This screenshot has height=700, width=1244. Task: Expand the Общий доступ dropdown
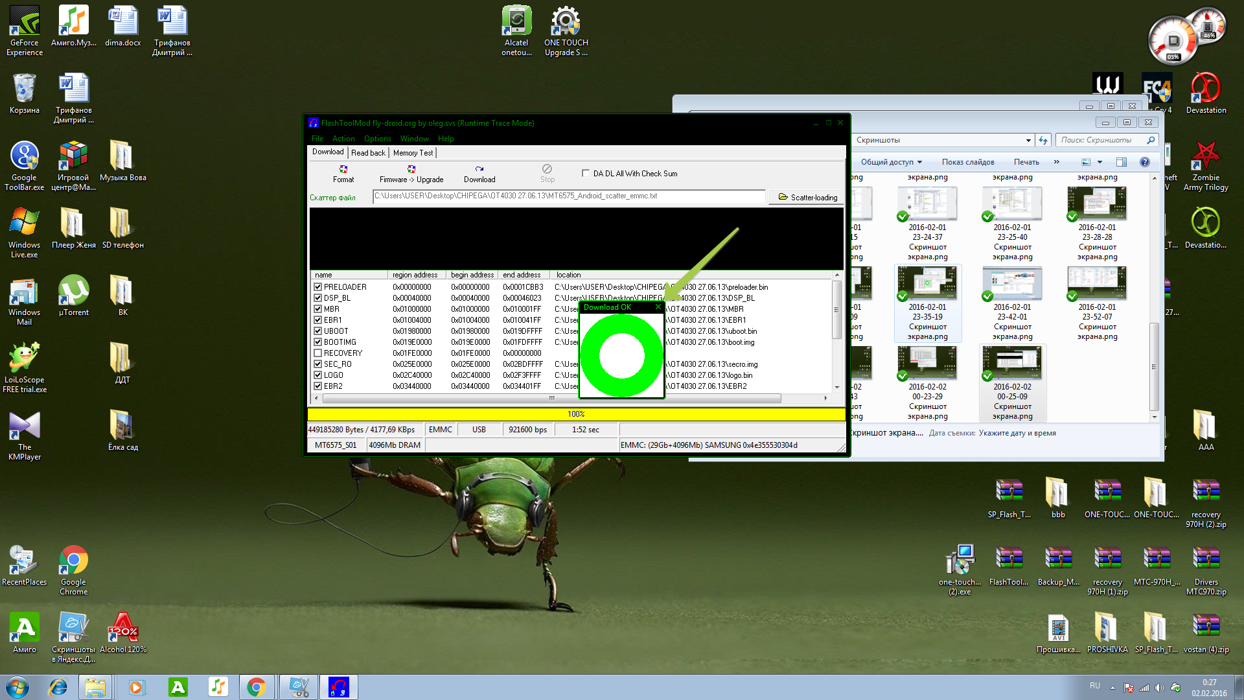891,162
